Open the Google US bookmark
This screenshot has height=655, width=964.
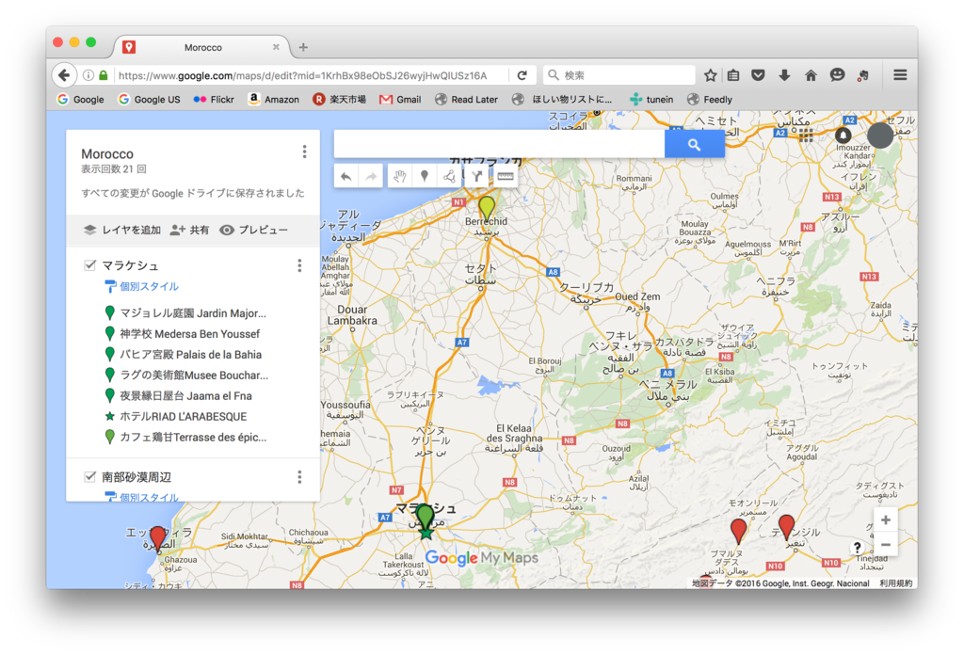click(150, 99)
